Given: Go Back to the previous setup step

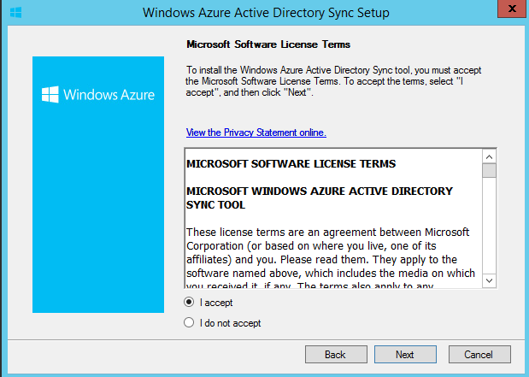Looking at the screenshot, I should 336,355.
